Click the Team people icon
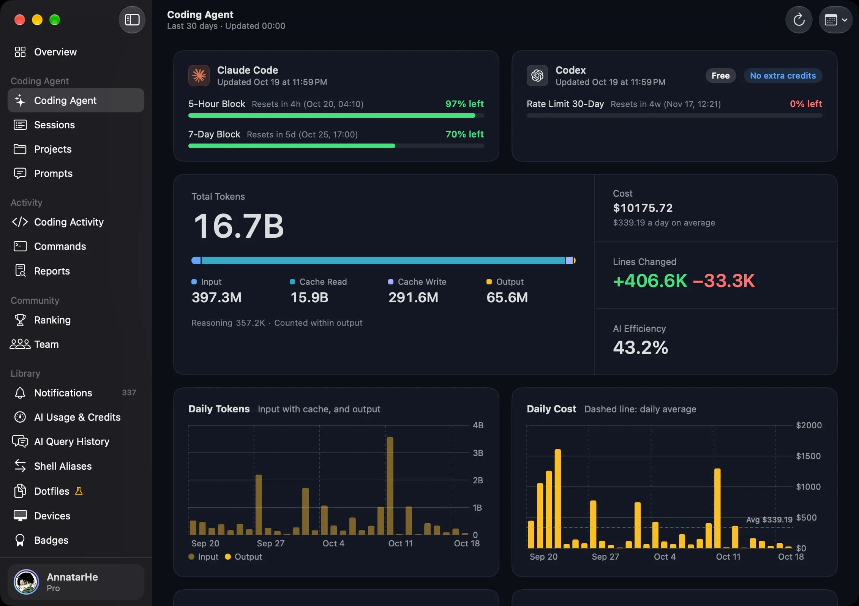 [x=20, y=344]
